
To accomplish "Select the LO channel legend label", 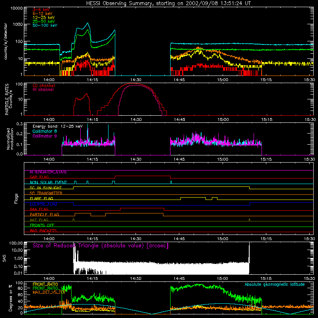I will pos(44,85).
